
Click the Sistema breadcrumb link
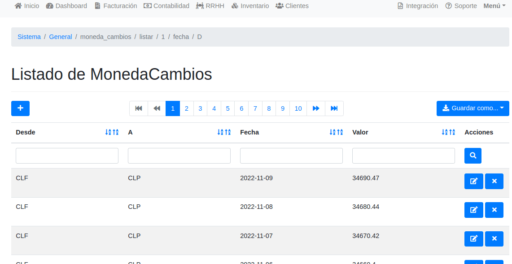pos(29,37)
